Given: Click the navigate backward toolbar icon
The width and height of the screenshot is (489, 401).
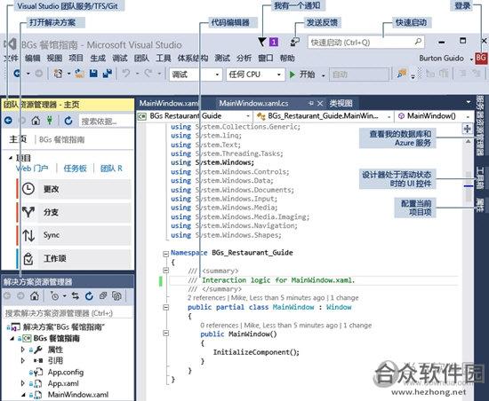Looking at the screenshot, I should pyautogui.click(x=17, y=74).
